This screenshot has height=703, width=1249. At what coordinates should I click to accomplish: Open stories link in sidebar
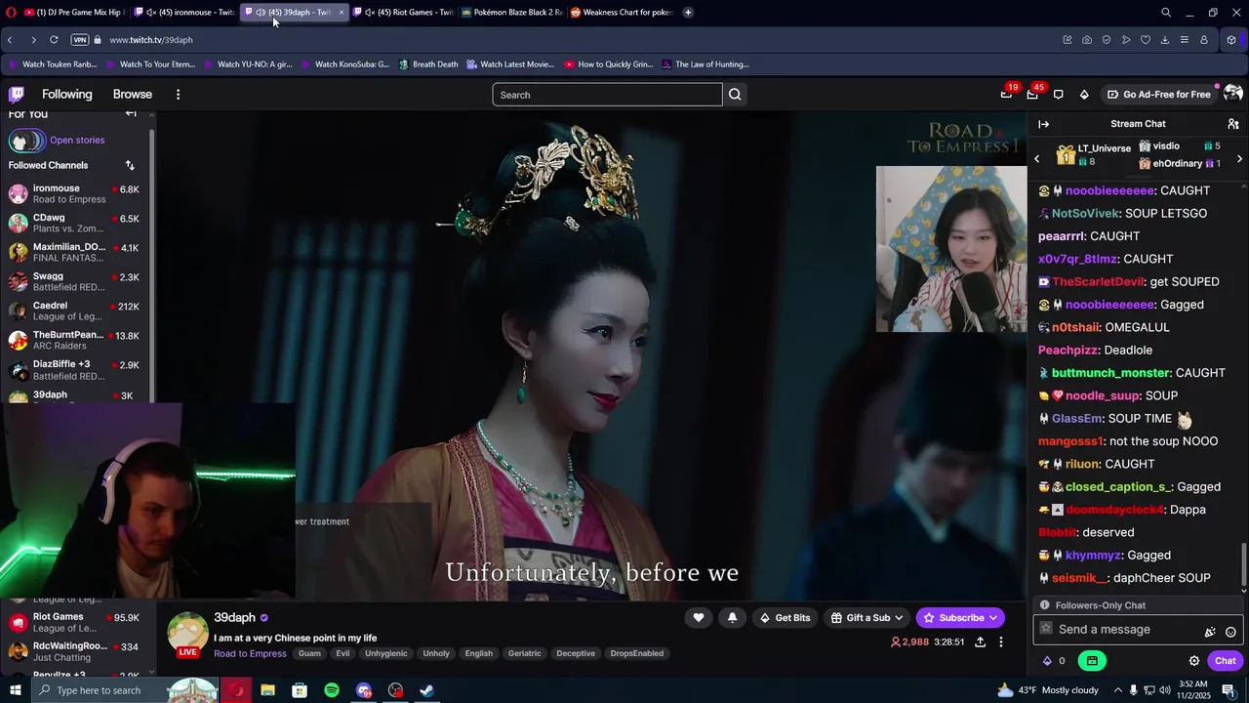pyautogui.click(x=77, y=141)
